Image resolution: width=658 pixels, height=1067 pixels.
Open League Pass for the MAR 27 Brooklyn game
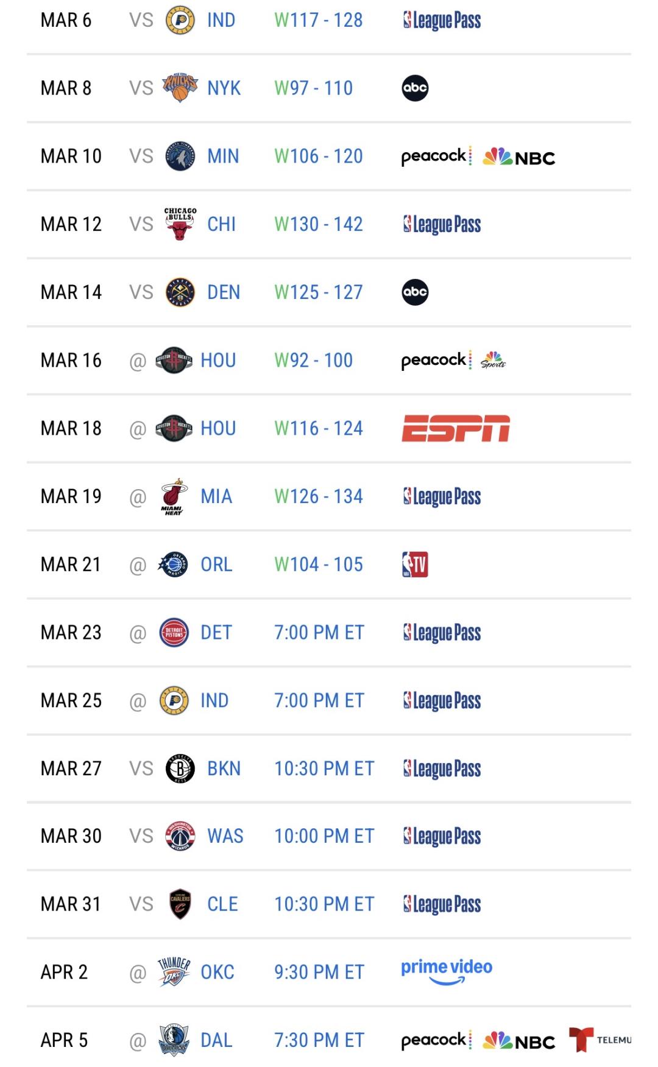point(442,769)
